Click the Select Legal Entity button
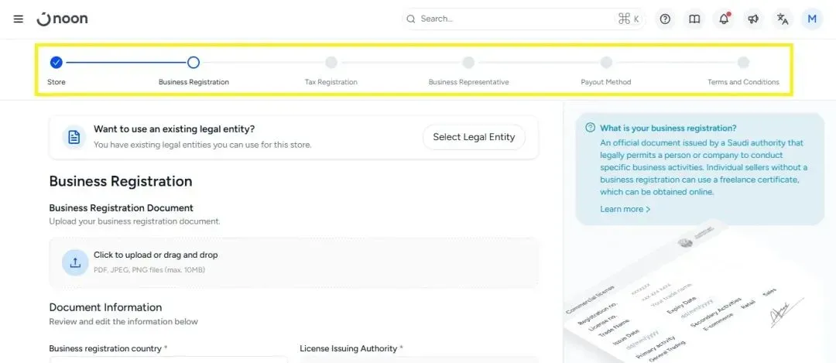 [474, 138]
